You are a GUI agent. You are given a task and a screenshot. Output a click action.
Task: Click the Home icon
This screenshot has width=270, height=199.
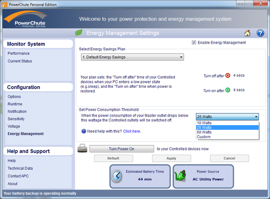(x=247, y=33)
